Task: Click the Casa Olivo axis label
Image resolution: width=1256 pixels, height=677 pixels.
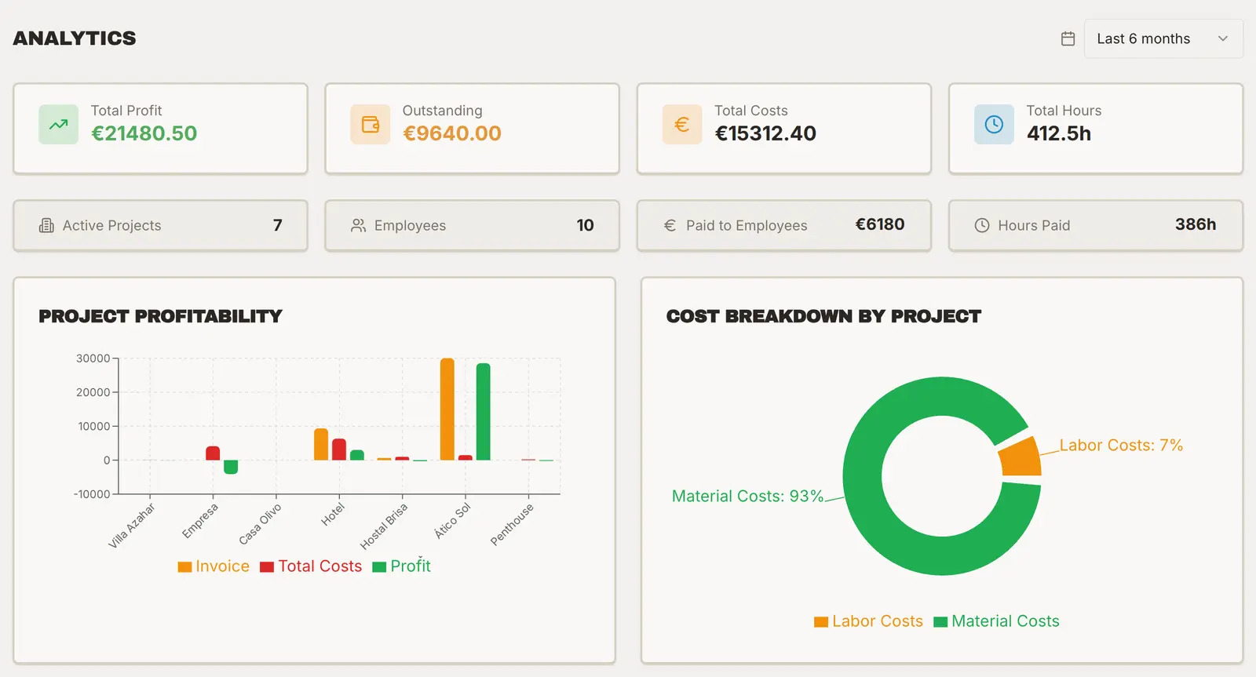Action: [260, 524]
